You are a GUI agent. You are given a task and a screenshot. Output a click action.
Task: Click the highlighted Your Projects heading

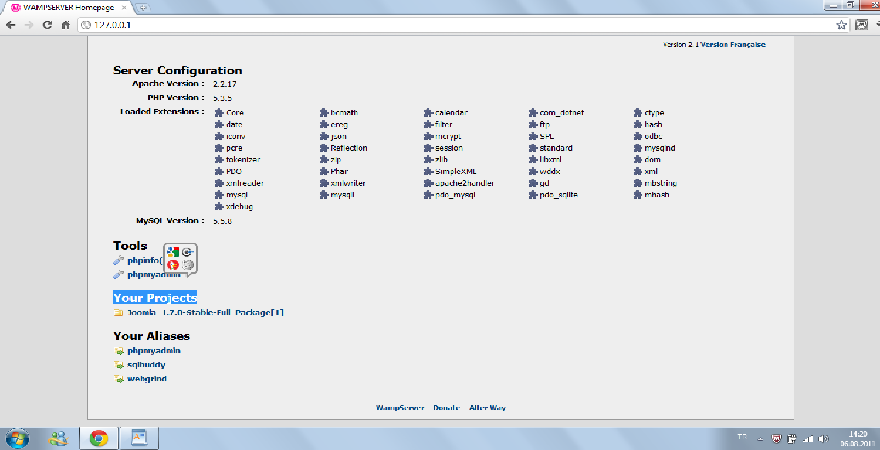point(155,298)
